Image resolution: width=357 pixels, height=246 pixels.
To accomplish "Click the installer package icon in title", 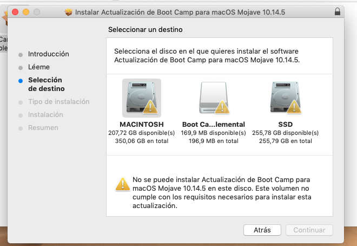I will coord(68,11).
